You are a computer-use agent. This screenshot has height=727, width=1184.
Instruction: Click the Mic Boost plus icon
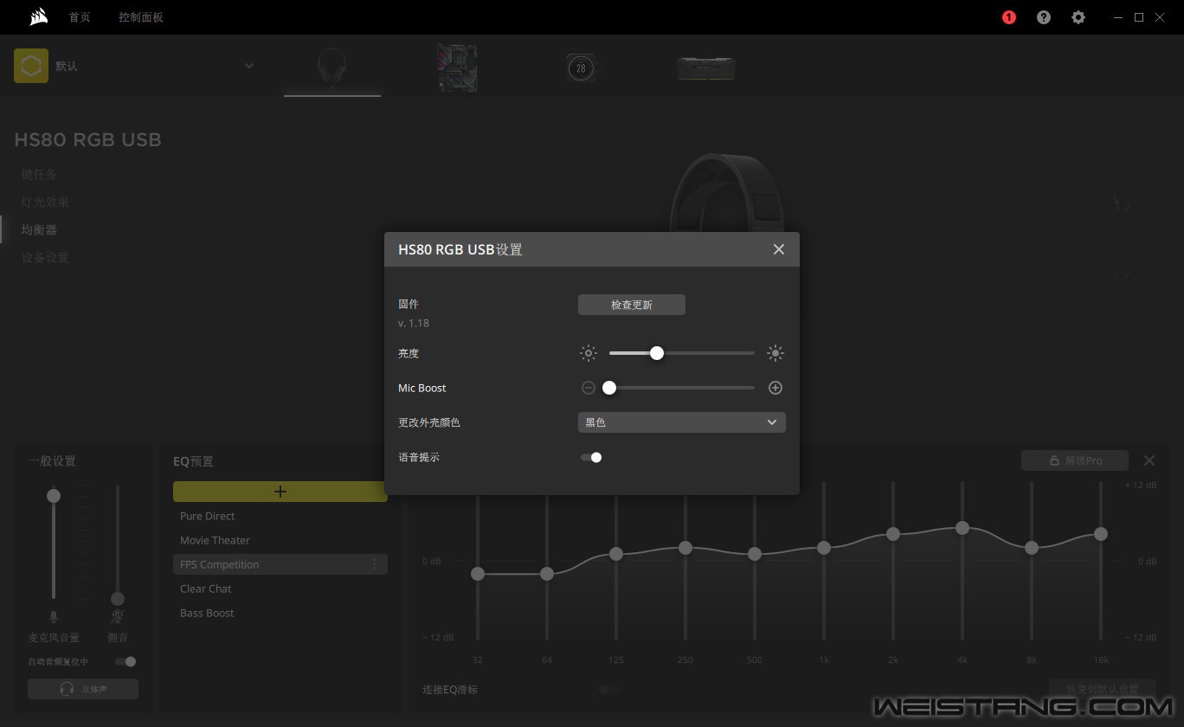775,388
